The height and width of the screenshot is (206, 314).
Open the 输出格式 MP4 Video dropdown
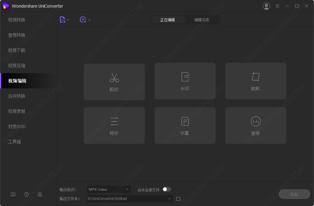coord(109,189)
